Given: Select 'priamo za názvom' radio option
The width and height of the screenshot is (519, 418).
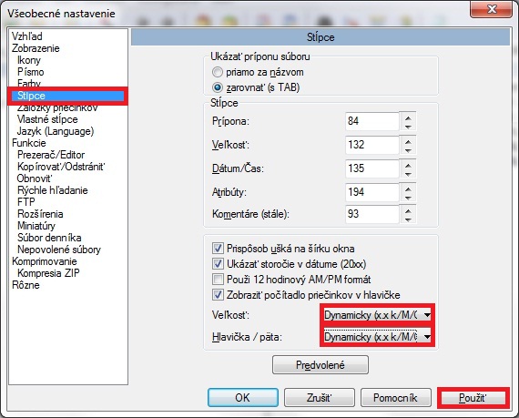Looking at the screenshot, I should (218, 72).
